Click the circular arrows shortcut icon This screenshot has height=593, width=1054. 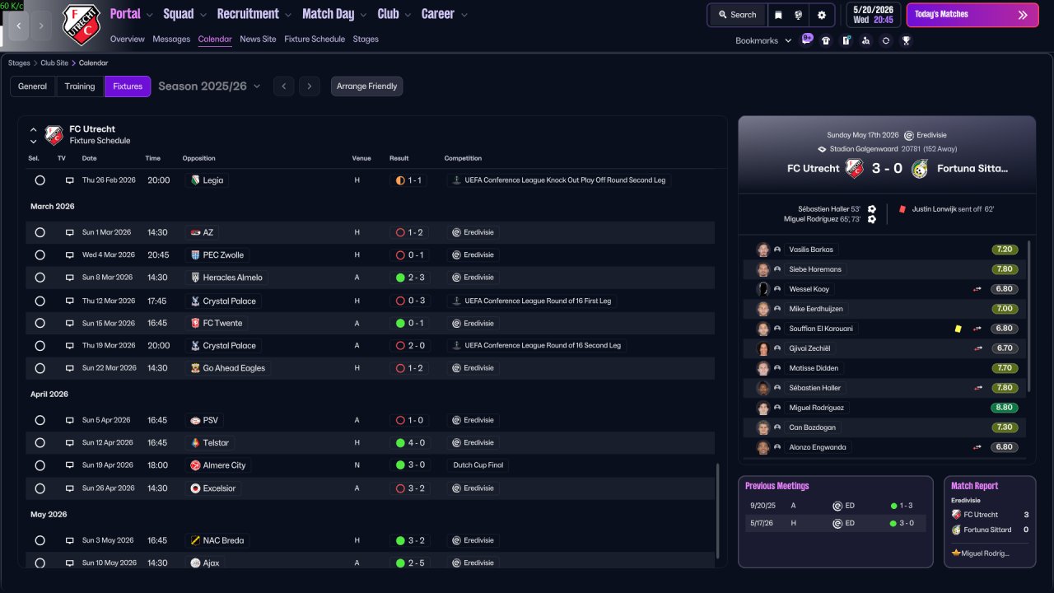tap(886, 40)
